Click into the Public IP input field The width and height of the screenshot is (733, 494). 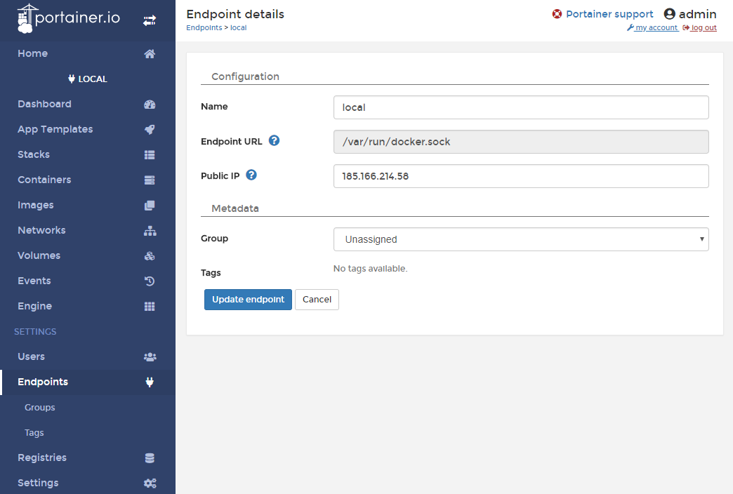point(520,177)
